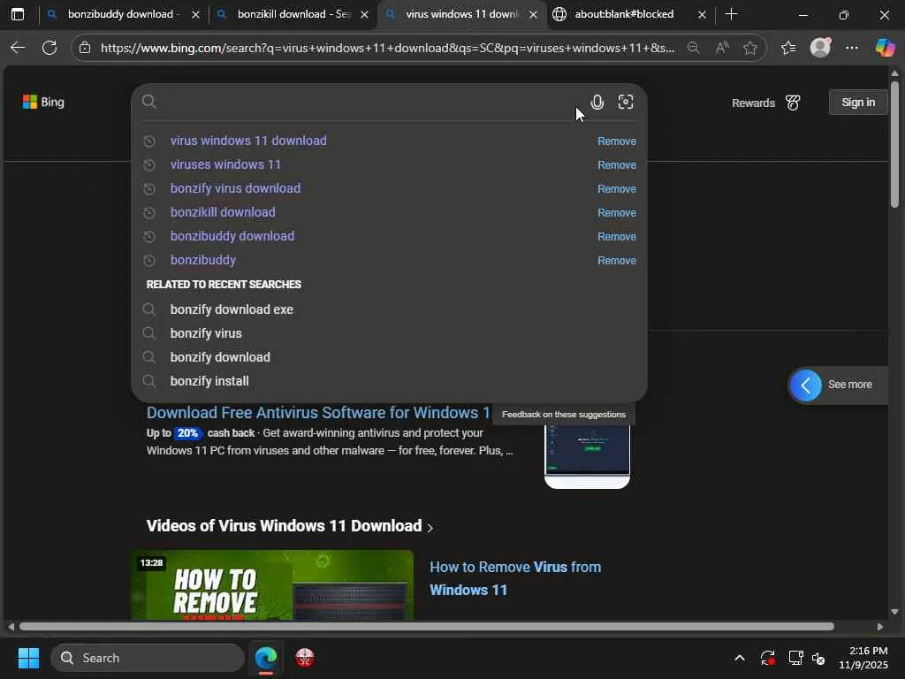Remove viruses windows 11 from history

click(616, 165)
